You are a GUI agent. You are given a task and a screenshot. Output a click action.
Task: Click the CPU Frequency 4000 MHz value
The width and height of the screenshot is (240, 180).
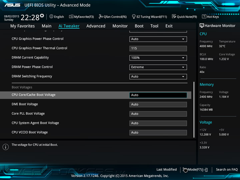[x=206, y=46]
